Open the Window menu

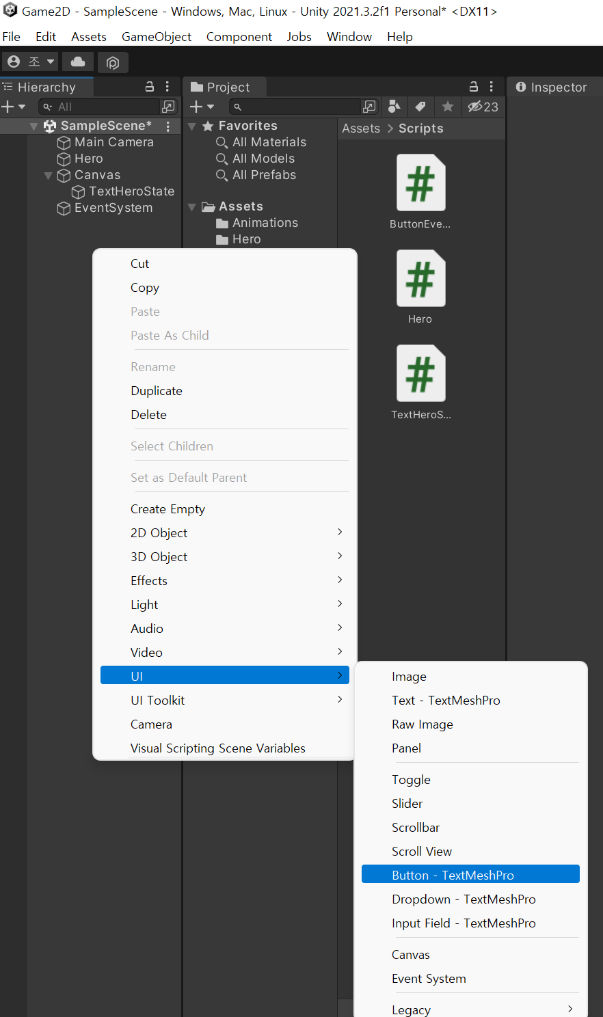click(349, 37)
